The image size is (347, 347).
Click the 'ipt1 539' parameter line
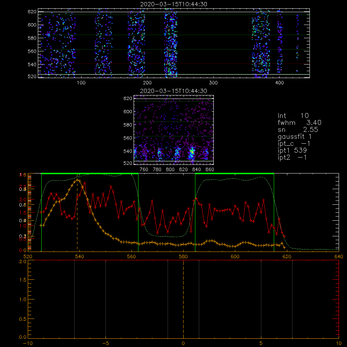pyautogui.click(x=292, y=151)
